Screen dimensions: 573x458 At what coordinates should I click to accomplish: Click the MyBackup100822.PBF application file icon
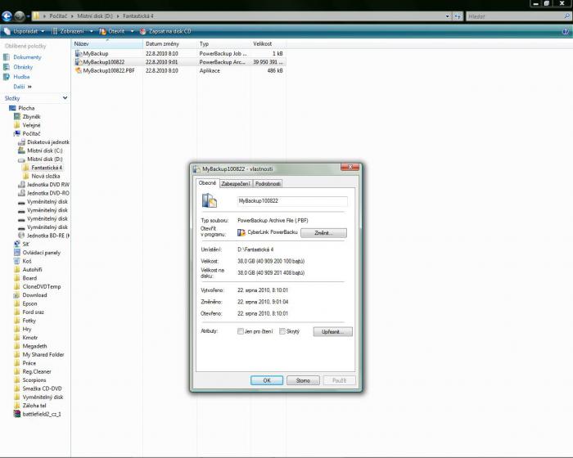tap(78, 70)
